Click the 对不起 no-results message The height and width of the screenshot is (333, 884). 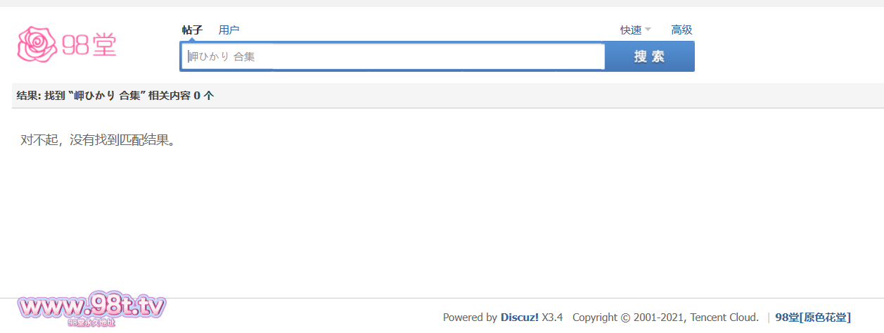[97, 139]
